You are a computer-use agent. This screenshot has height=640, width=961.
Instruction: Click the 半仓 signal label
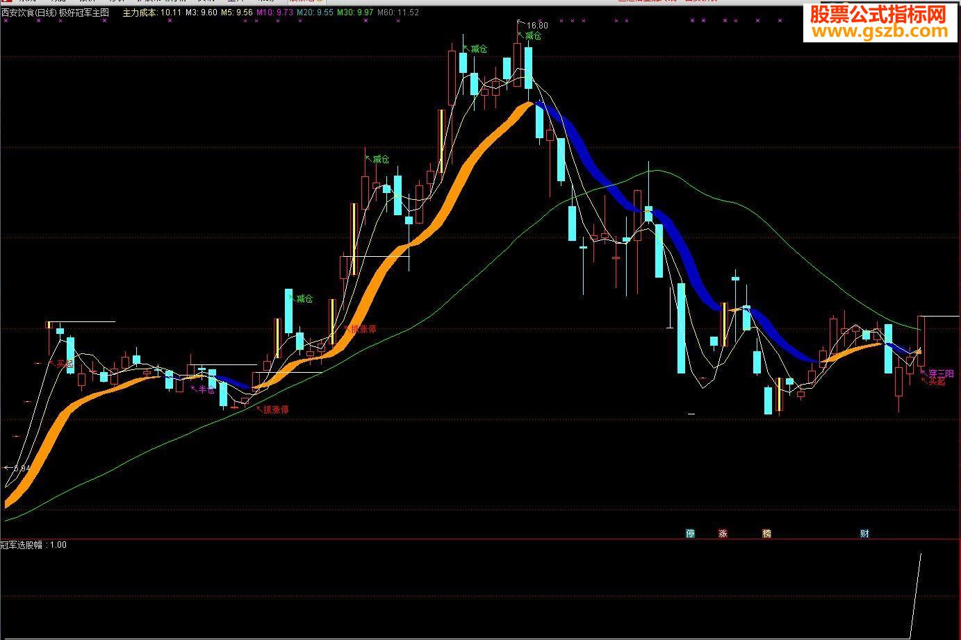coord(207,389)
